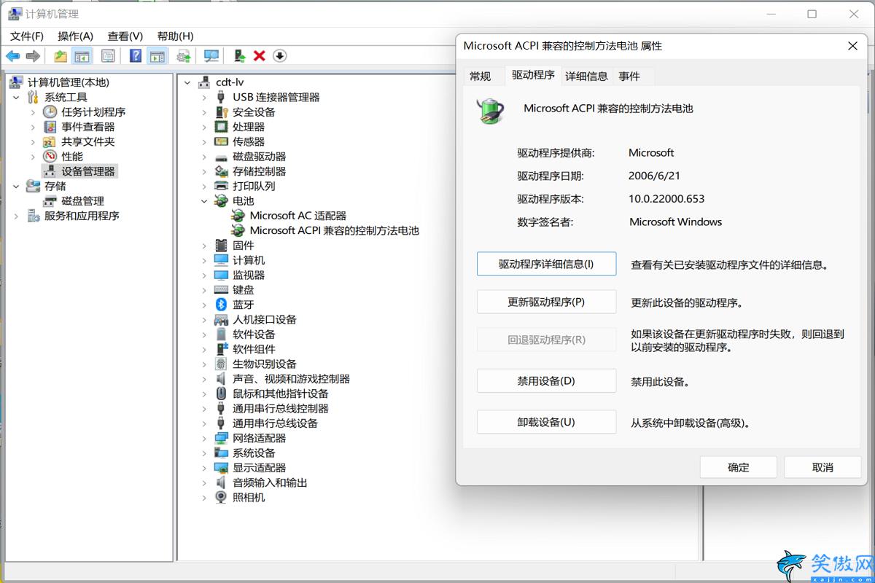Switch to the 常规 tab
Screen dimensions: 875x583
tap(481, 76)
